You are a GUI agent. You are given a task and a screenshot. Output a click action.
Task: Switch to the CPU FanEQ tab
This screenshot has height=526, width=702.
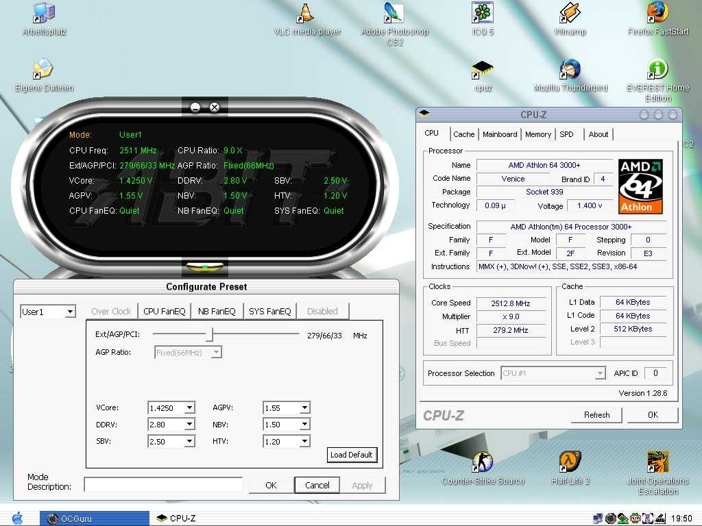(x=165, y=312)
